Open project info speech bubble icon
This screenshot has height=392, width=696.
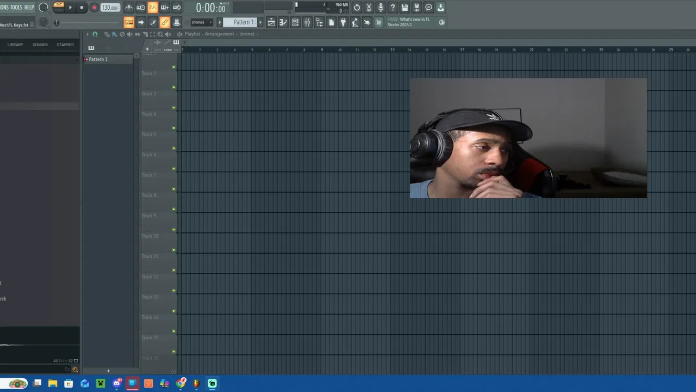(428, 8)
